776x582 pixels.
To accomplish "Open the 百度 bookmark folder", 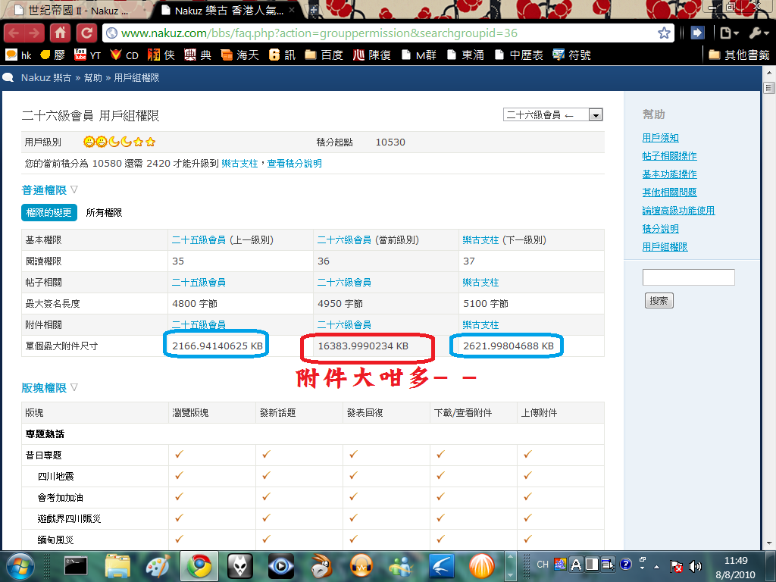I will 324,55.
